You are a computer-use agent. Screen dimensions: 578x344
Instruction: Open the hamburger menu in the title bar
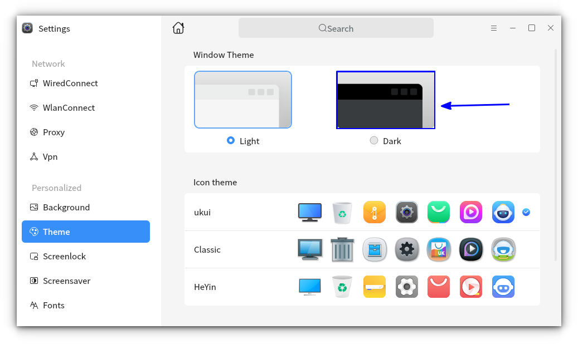pos(494,27)
